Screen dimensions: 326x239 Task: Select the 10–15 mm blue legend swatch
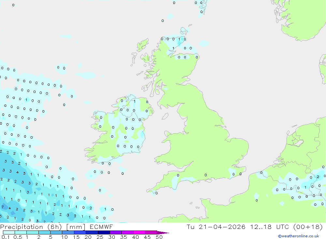[68, 232]
